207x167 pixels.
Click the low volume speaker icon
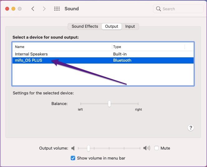pos(73,148)
